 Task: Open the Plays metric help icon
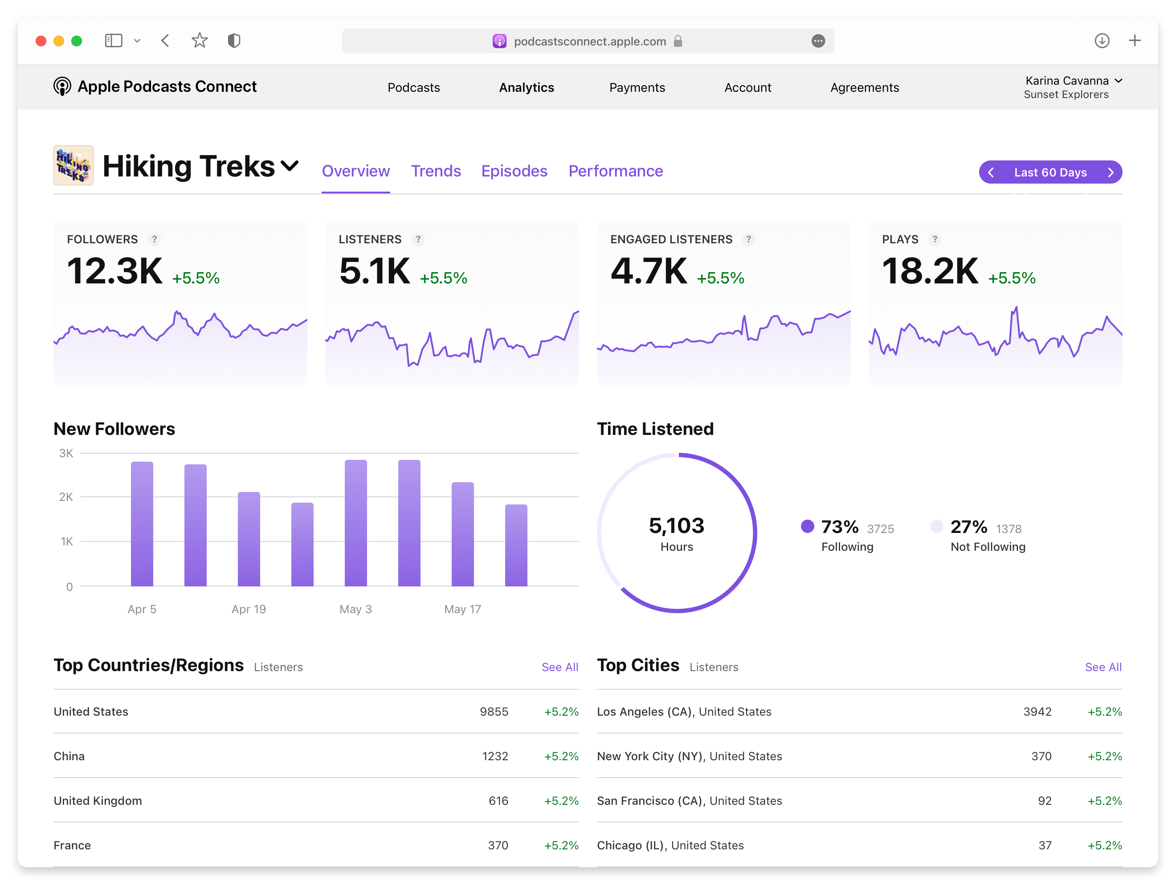click(x=935, y=239)
